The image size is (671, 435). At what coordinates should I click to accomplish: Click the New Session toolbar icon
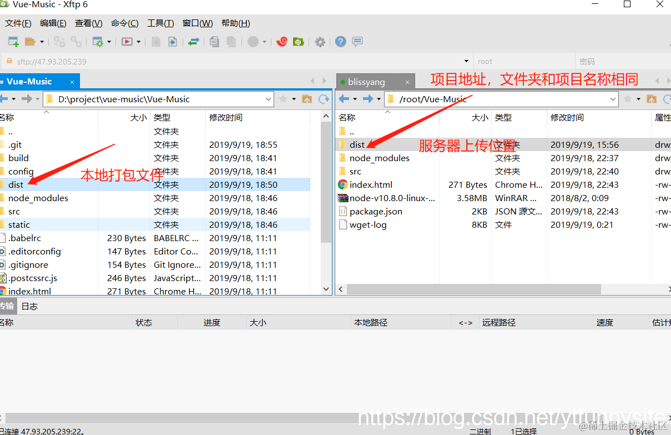coord(13,42)
